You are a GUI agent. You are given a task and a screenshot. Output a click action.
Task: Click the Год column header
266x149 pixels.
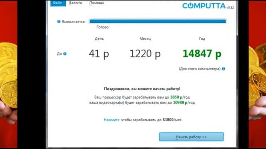(x=202, y=38)
